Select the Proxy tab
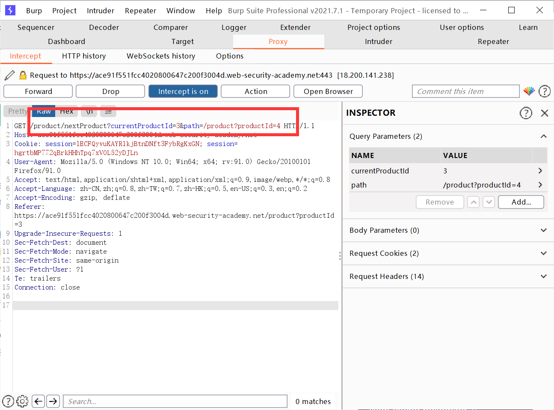 (278, 41)
